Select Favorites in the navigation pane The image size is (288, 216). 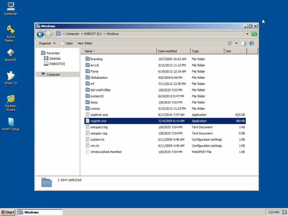tap(53, 53)
